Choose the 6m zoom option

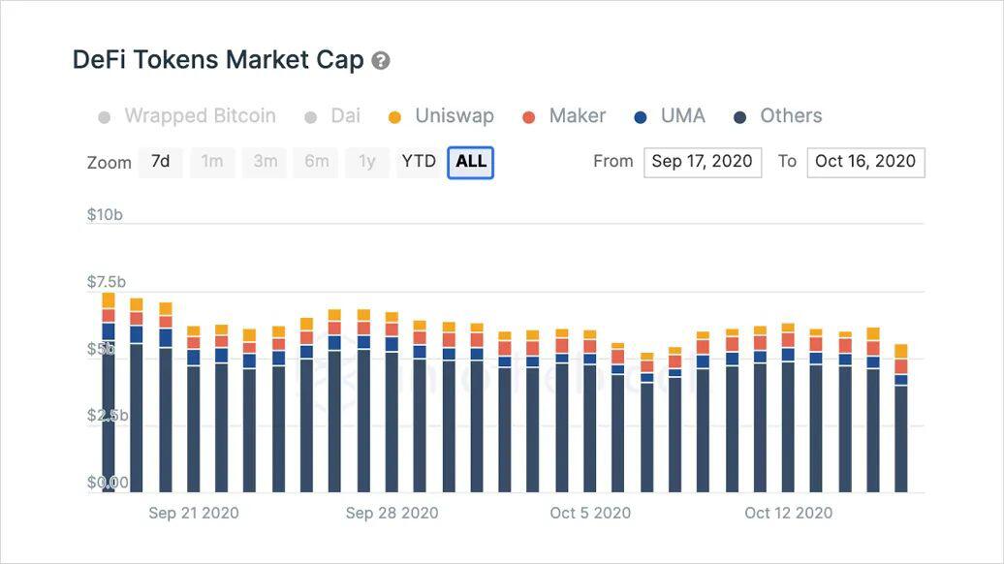(x=316, y=162)
